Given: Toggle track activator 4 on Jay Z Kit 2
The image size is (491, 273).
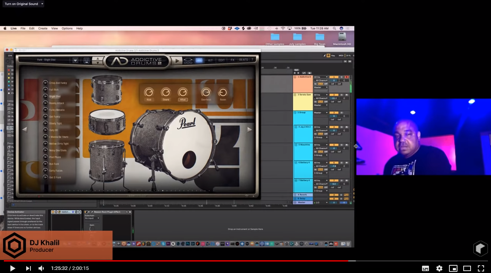Looking at the screenshot, I should 334,127.
